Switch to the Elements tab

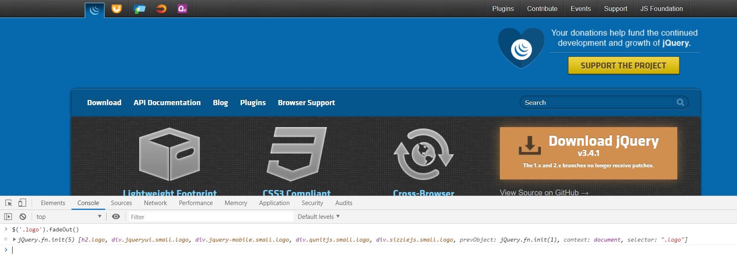pos(53,203)
